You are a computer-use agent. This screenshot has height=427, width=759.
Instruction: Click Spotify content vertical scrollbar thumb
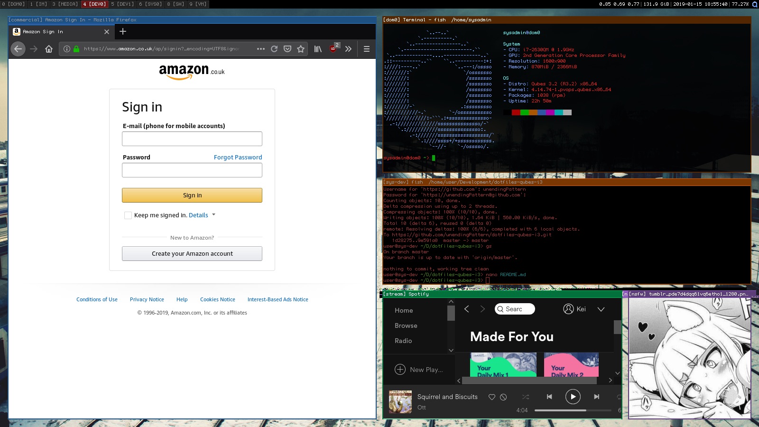pyautogui.click(x=618, y=327)
